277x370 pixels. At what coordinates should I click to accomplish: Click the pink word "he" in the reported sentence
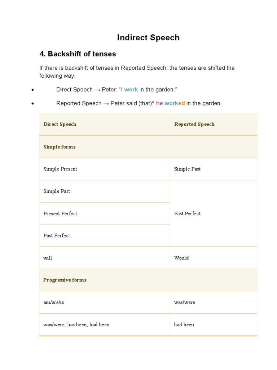(x=159, y=103)
